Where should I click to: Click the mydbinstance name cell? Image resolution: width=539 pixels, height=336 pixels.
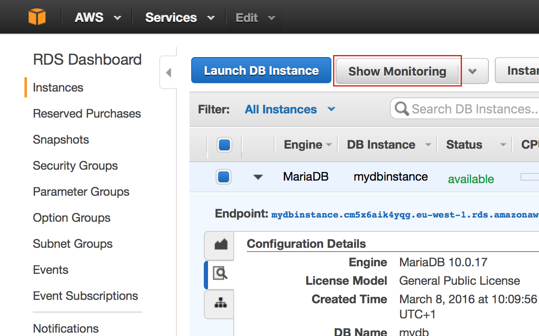click(391, 177)
